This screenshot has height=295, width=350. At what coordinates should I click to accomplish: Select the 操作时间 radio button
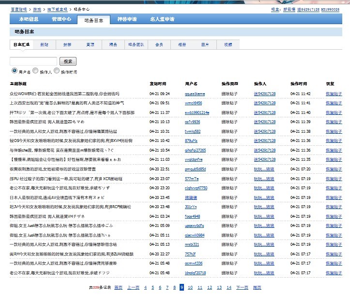[57, 70]
